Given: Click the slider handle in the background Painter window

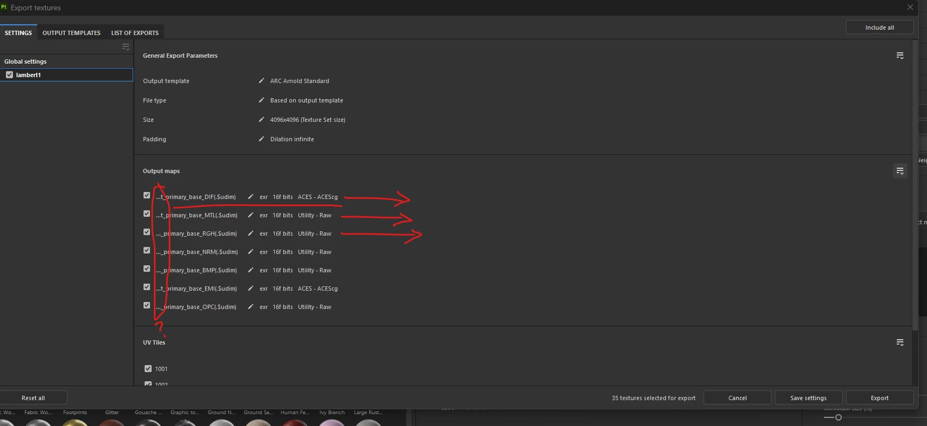Looking at the screenshot, I should (x=838, y=417).
